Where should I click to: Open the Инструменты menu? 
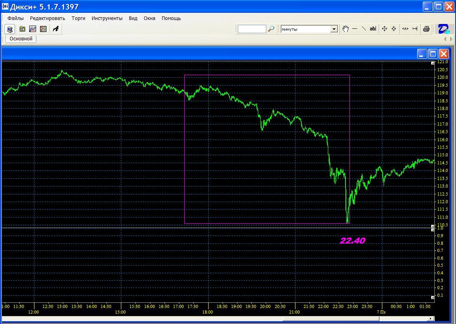click(107, 18)
